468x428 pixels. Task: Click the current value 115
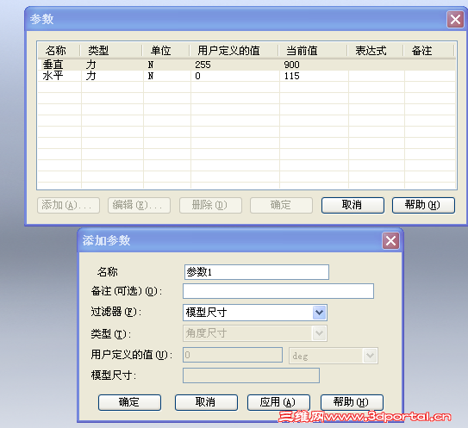(292, 76)
